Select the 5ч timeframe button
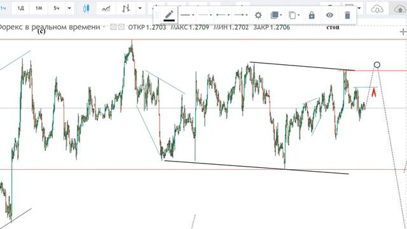The width and height of the screenshot is (407, 229). coord(57,8)
